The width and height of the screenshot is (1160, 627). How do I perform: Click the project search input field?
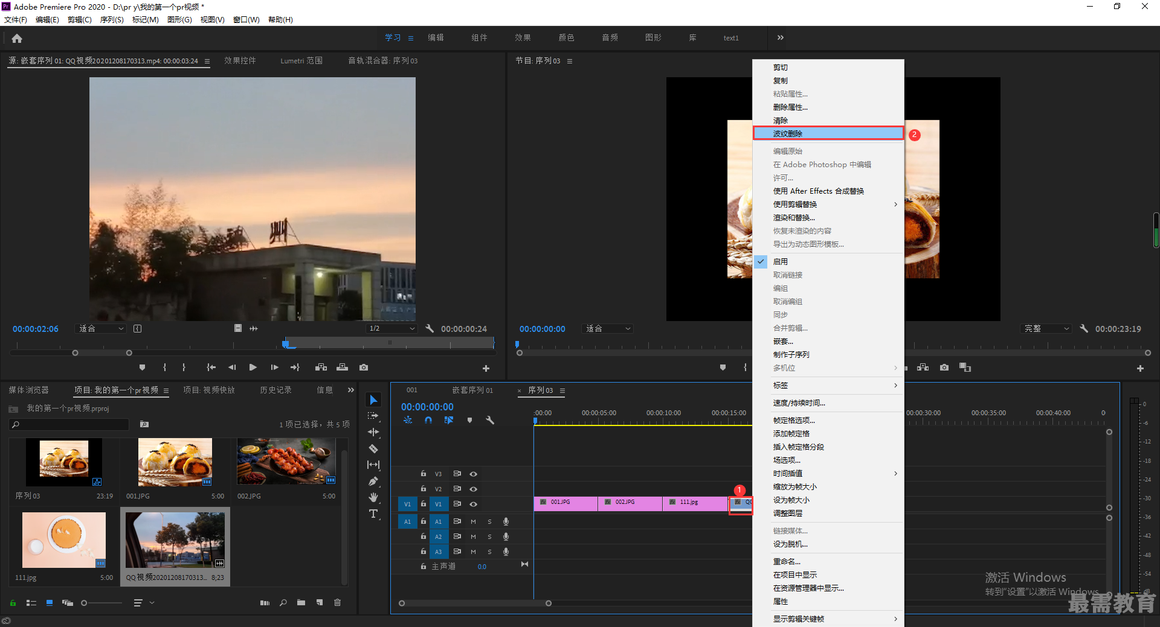(69, 424)
